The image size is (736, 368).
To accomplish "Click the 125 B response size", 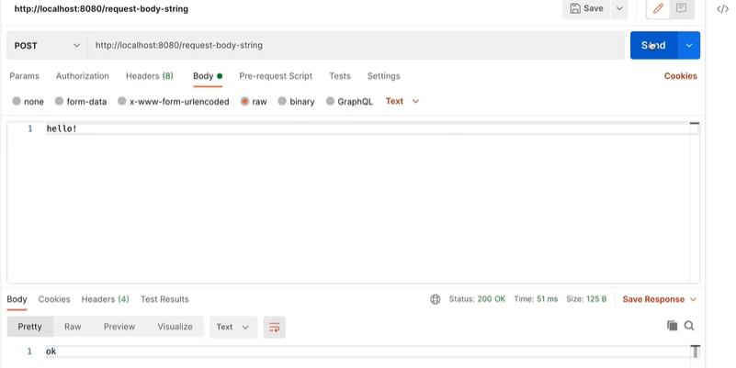I will (x=596, y=299).
